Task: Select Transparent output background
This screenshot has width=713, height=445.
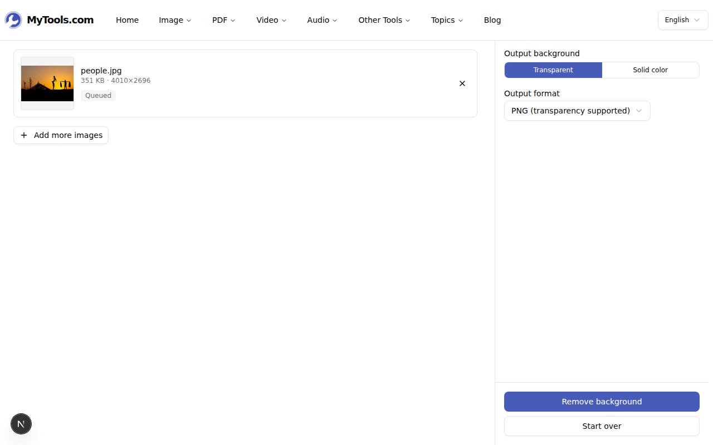Action: tap(553, 70)
